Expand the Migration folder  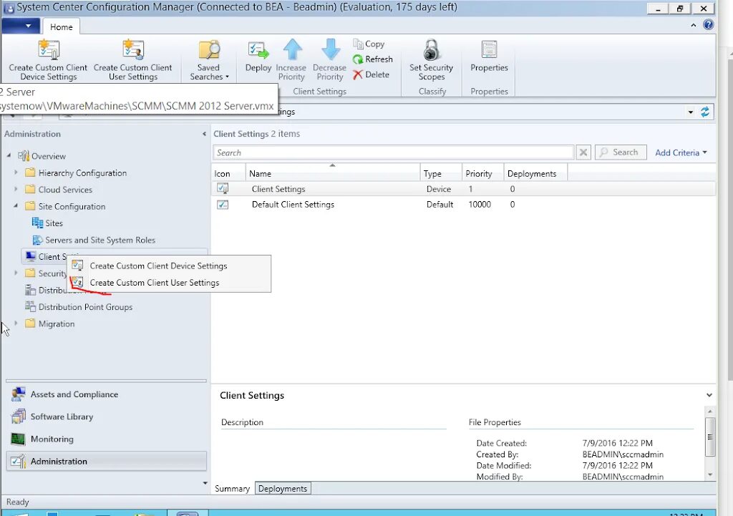tap(16, 323)
